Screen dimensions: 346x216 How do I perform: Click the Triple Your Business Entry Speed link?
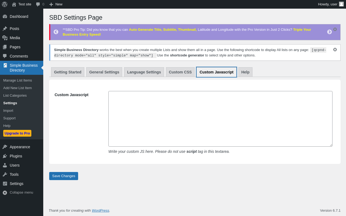tap(187, 32)
